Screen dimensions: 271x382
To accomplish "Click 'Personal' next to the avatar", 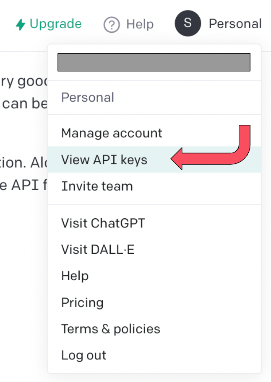I will pos(235,23).
